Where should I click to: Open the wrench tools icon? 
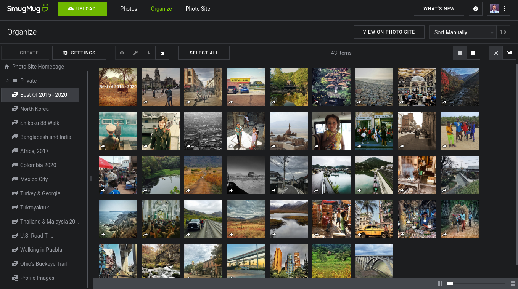click(135, 53)
